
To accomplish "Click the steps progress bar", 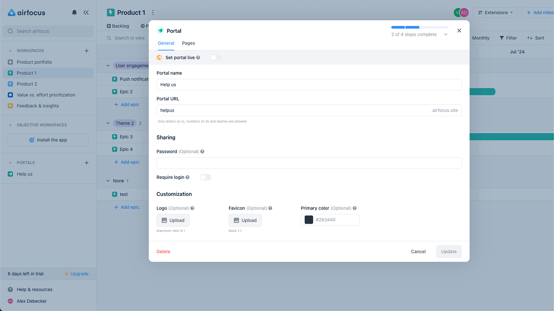I will [x=419, y=27].
